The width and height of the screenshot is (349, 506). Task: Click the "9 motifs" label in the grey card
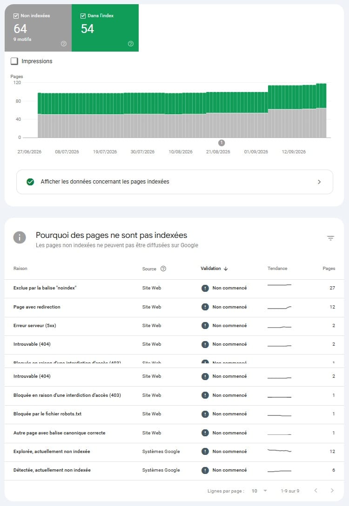point(22,39)
